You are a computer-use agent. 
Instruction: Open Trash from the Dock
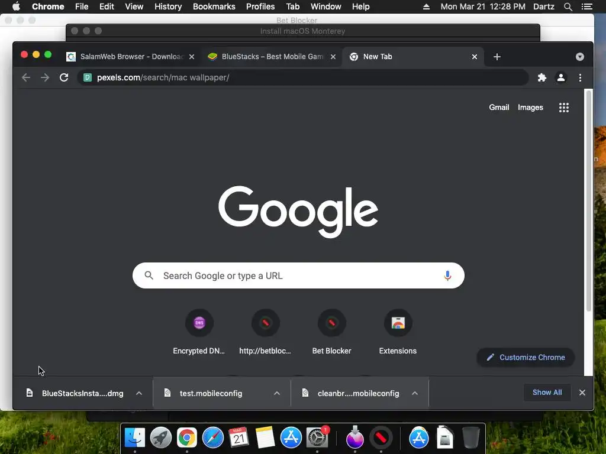pos(470,438)
